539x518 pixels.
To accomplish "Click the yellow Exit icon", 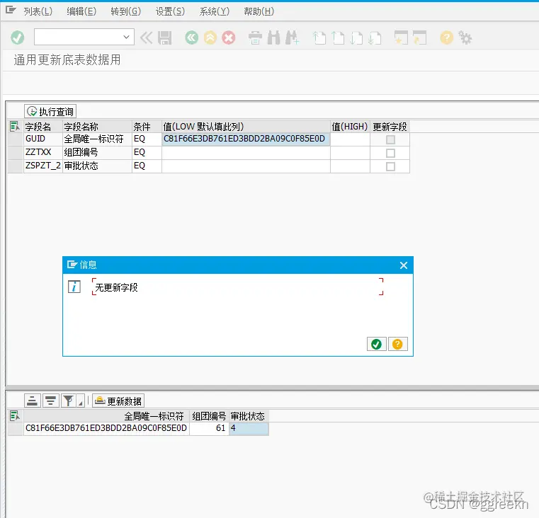I will point(210,38).
